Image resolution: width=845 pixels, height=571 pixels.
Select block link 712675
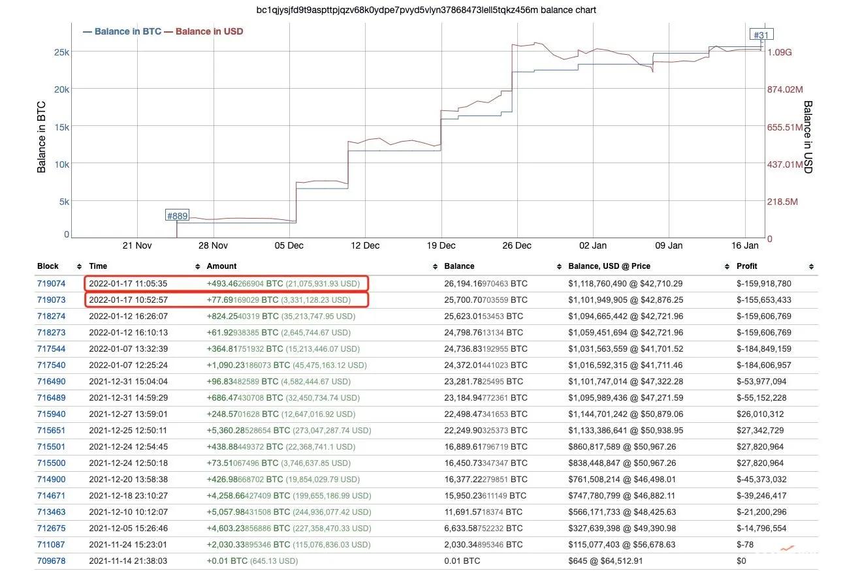52,528
